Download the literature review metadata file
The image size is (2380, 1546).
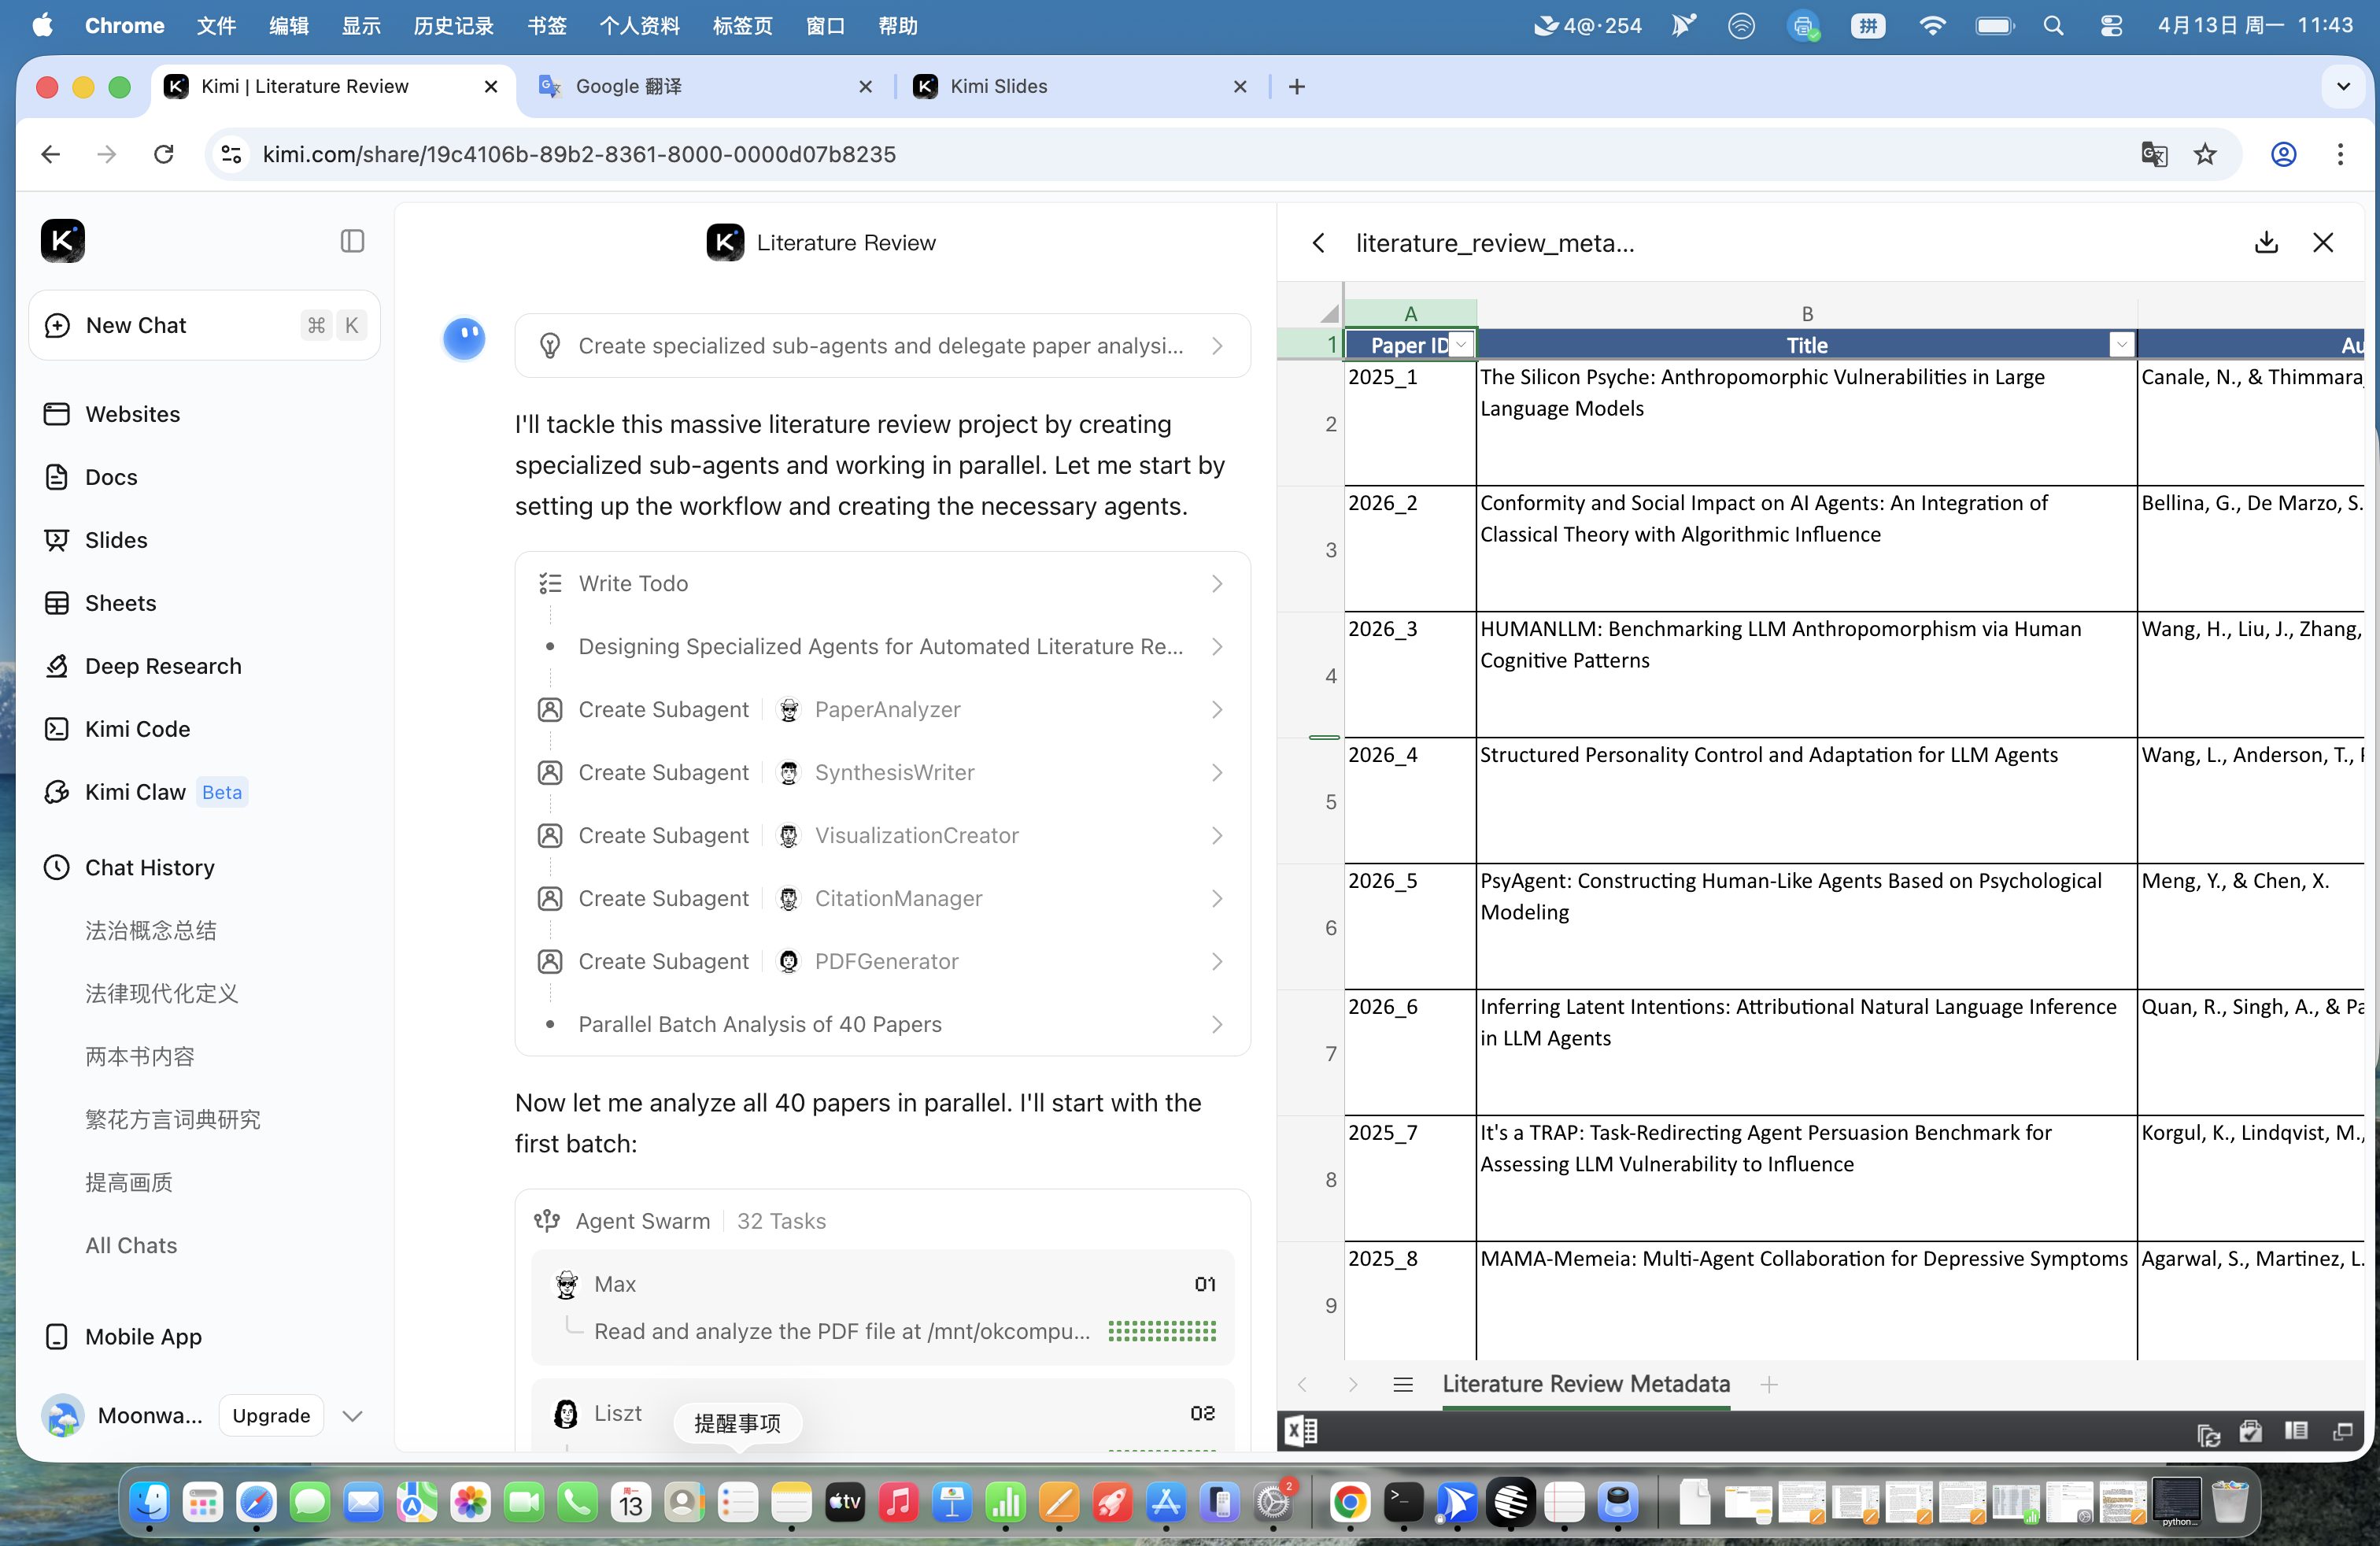click(x=2266, y=243)
